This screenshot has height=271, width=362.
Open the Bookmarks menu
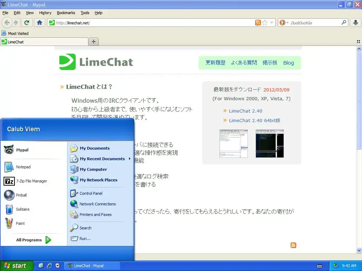(66, 13)
